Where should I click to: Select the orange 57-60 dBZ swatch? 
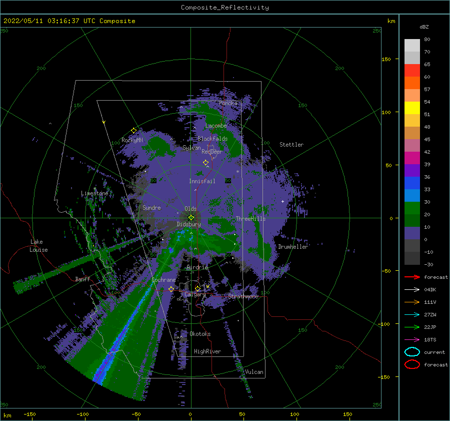click(412, 83)
